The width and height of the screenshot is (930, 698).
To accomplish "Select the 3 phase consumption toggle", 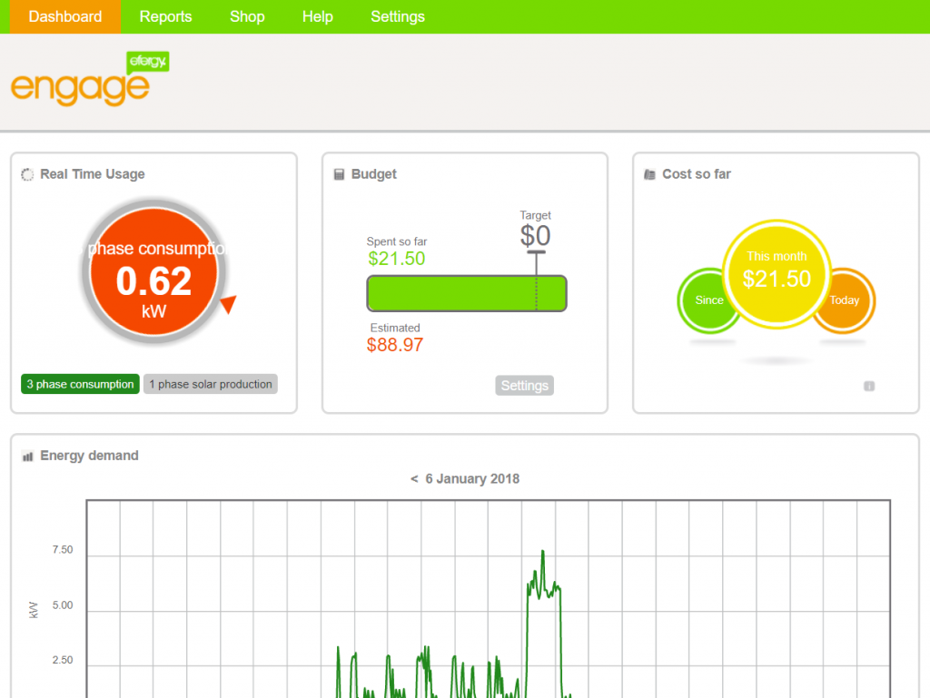I will pos(80,384).
